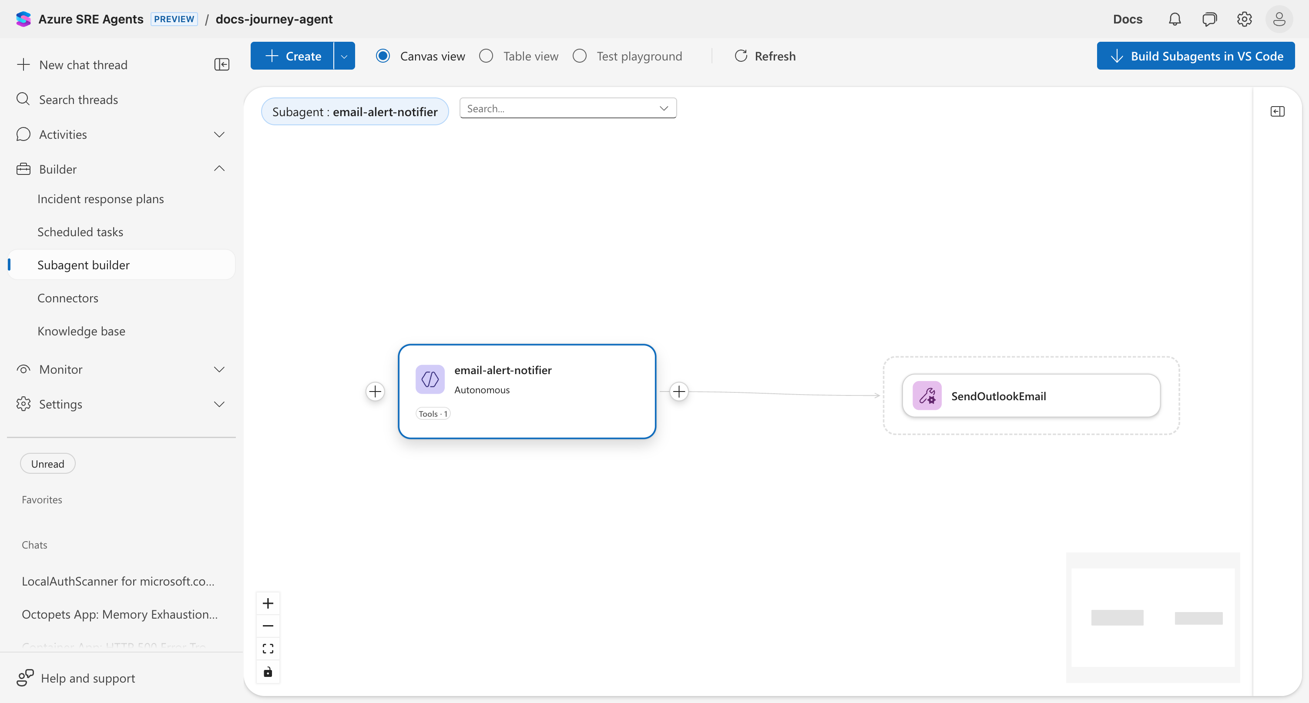Click Search threads label

[x=78, y=100]
